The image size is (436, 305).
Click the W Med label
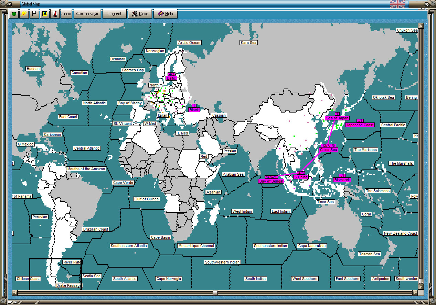(150, 124)
